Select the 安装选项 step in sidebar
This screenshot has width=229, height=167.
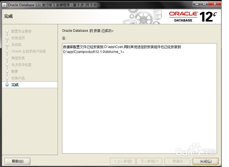[18, 38]
